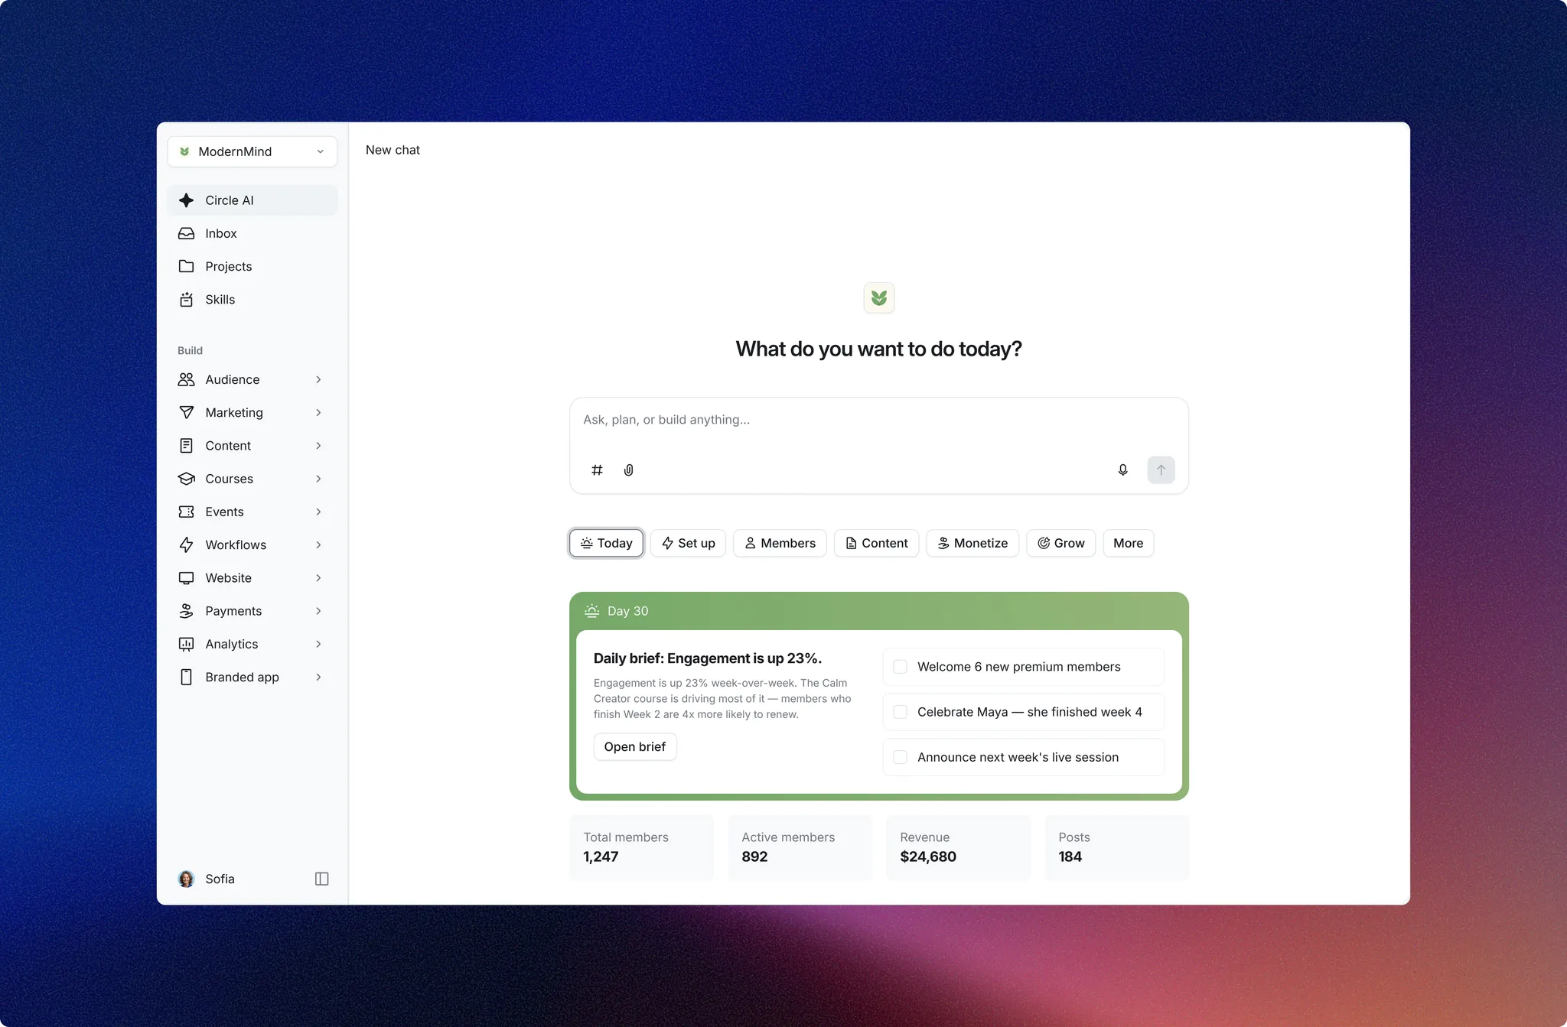This screenshot has height=1027, width=1567.
Task: Click the Total members stat card
Action: (641, 847)
